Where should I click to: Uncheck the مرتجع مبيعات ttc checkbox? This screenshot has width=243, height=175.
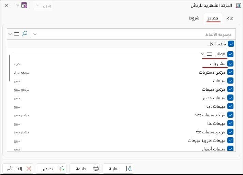tap(230, 132)
